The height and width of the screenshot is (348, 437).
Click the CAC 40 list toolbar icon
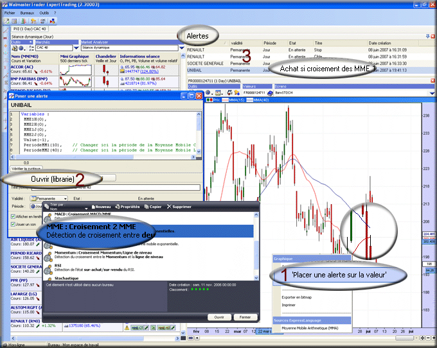pyautogui.click(x=43, y=21)
